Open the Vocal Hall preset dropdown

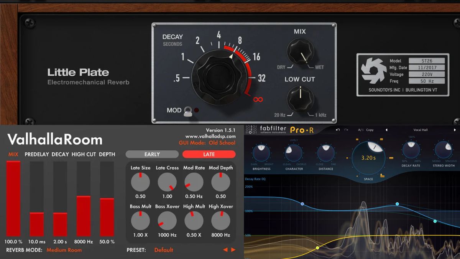pyautogui.click(x=420, y=130)
